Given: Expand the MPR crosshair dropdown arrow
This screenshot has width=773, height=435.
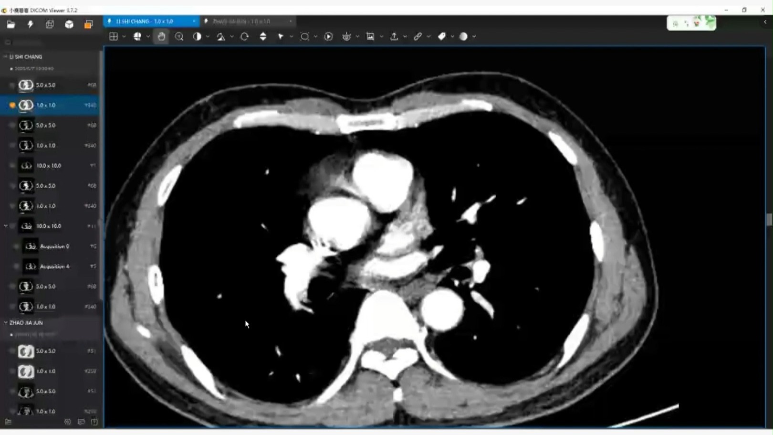Looking at the screenshot, I should point(148,37).
